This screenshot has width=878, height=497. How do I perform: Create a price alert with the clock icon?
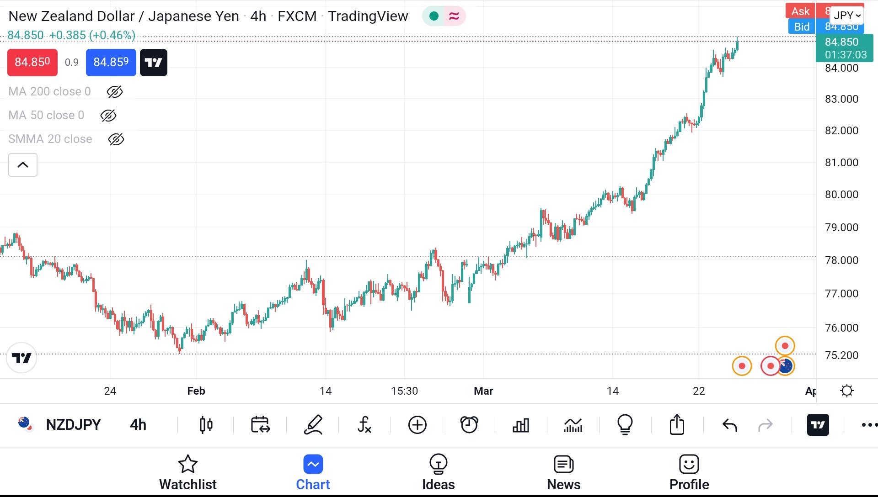(x=469, y=425)
